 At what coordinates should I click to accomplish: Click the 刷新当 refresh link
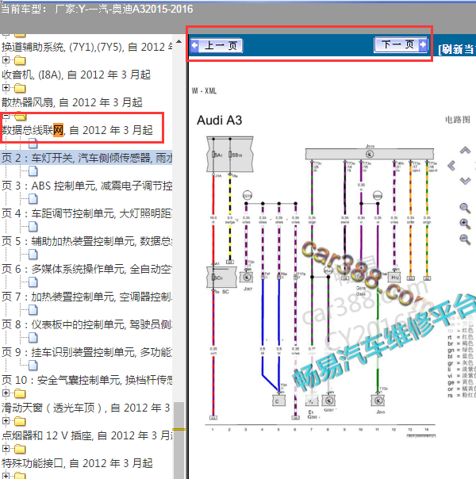457,49
